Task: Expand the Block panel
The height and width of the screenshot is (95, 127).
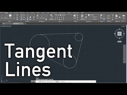Action: point(76,21)
